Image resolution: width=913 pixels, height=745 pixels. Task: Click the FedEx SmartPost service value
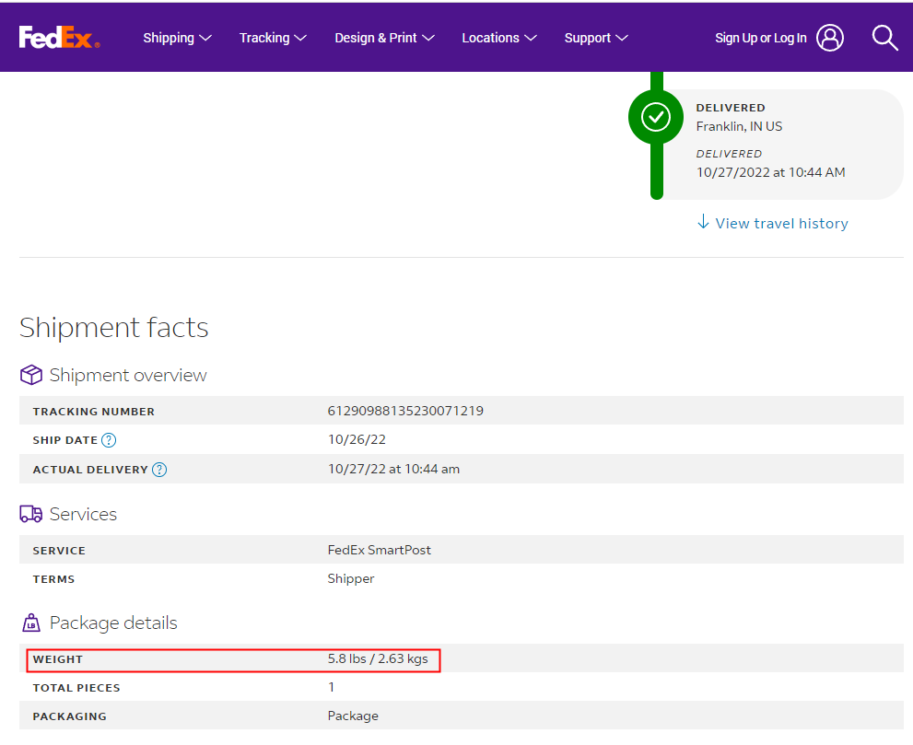tap(379, 550)
